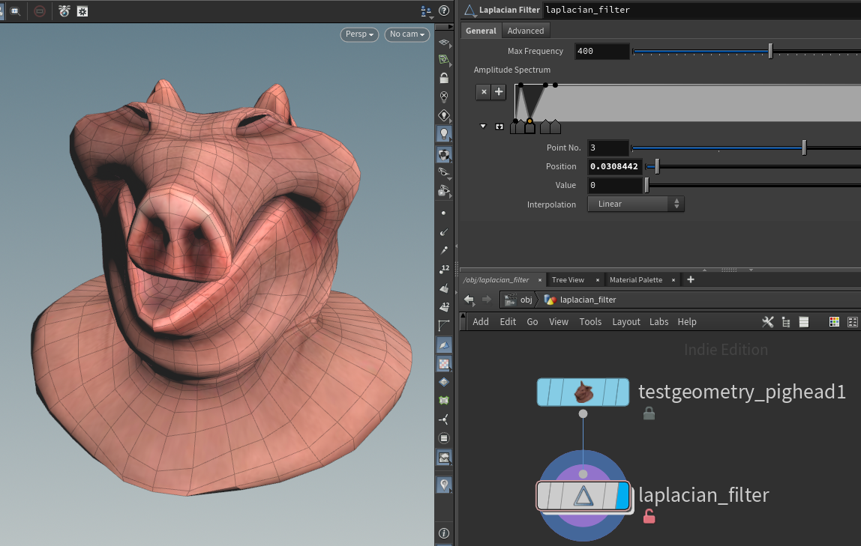Image resolution: width=861 pixels, height=546 pixels.
Task: Open the Labs menu in network editor
Action: [x=658, y=322]
